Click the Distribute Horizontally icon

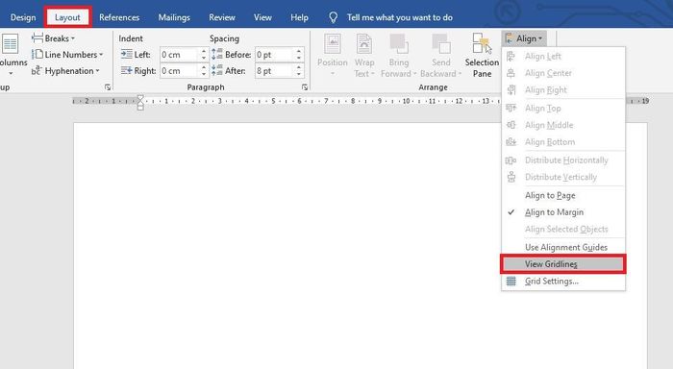coord(511,160)
